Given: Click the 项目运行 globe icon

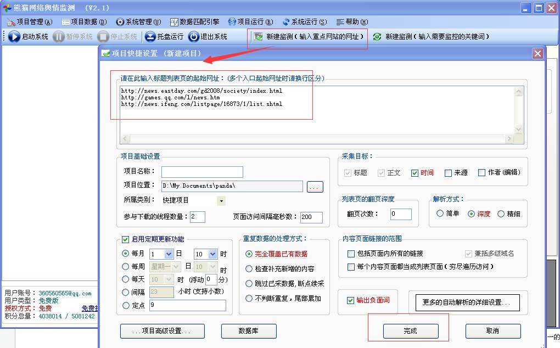Looking at the screenshot, I should click(x=232, y=22).
